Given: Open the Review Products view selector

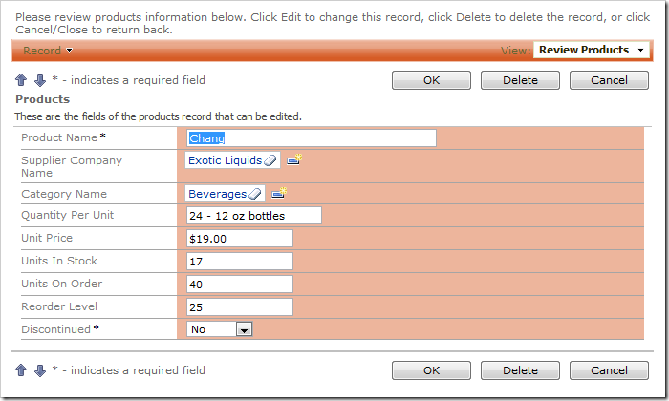Looking at the screenshot, I should click(592, 50).
